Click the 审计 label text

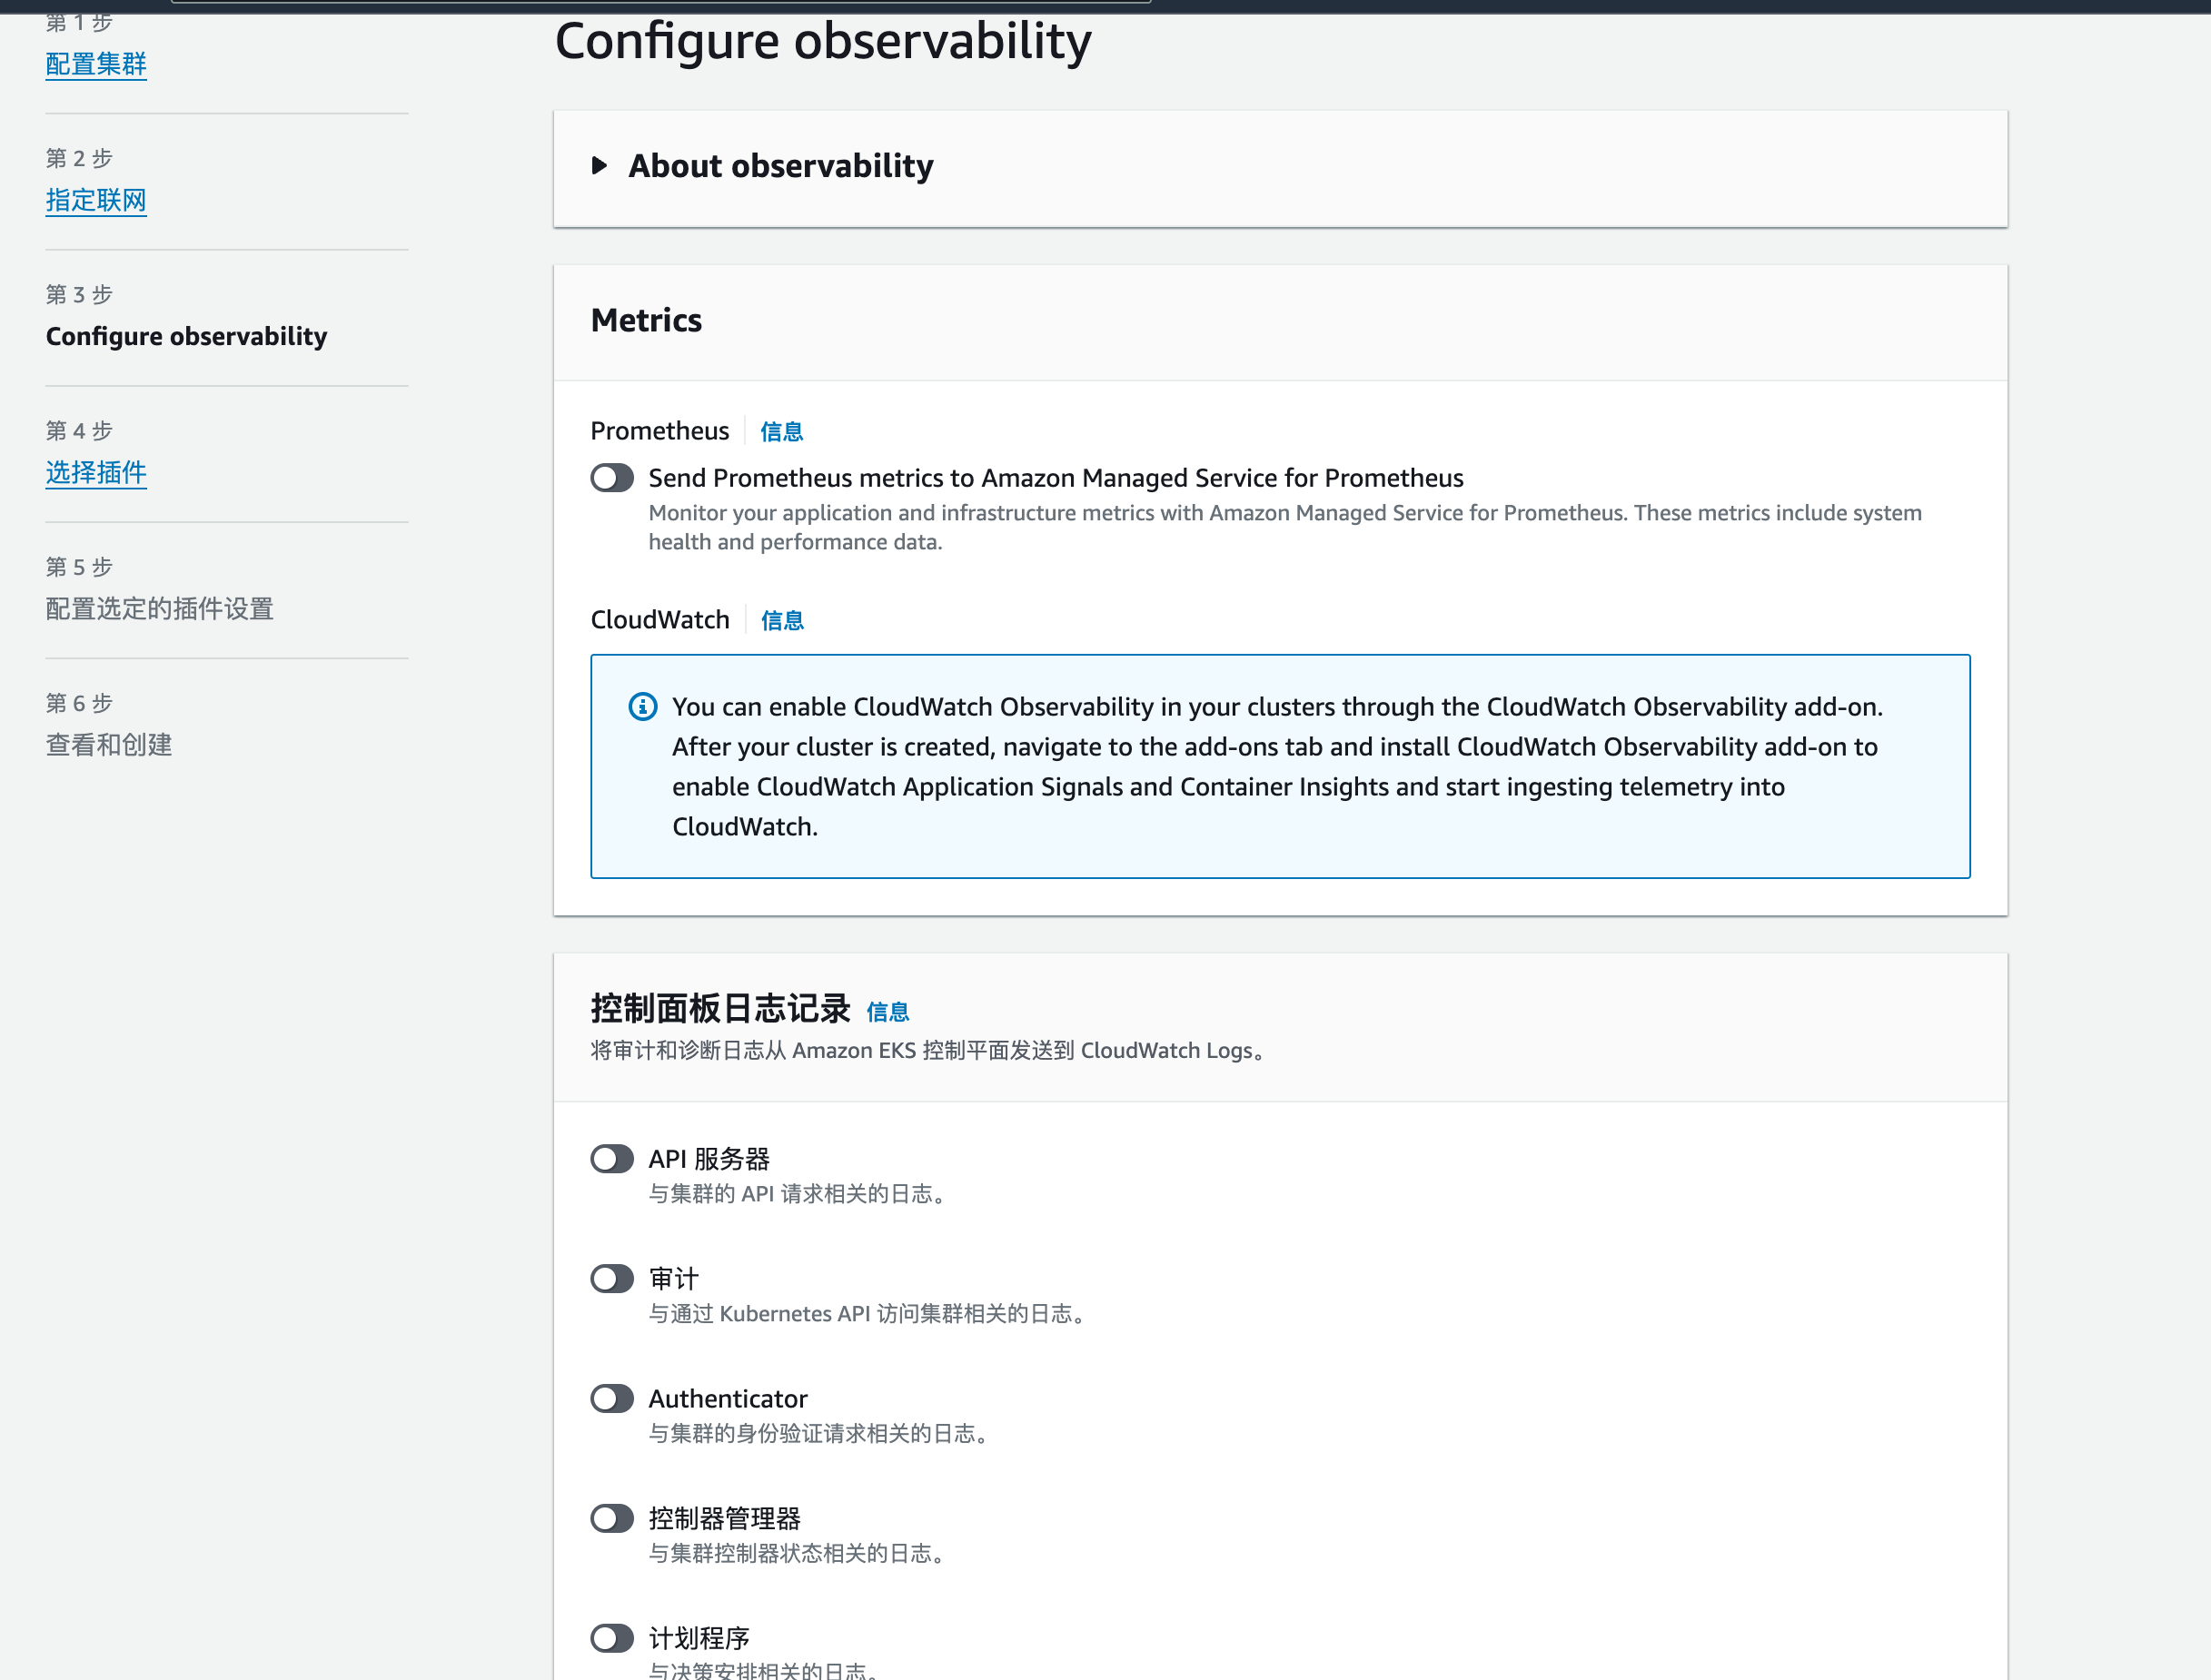click(x=673, y=1279)
